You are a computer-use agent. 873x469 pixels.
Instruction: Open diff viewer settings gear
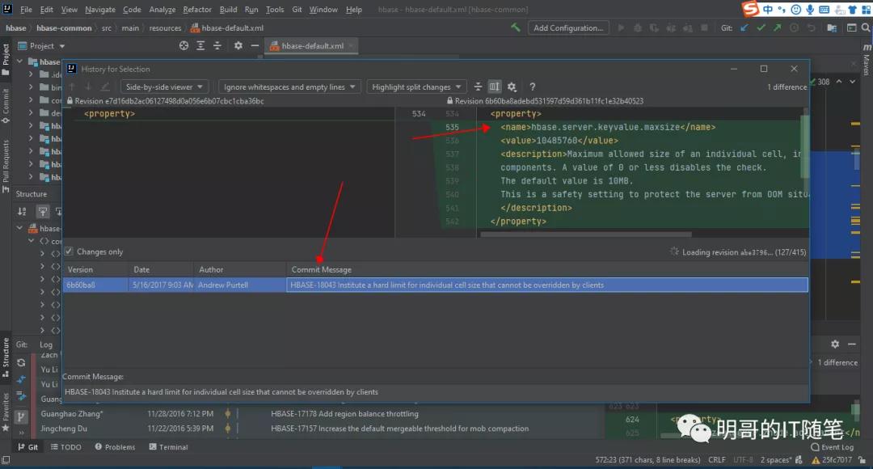pyautogui.click(x=512, y=87)
